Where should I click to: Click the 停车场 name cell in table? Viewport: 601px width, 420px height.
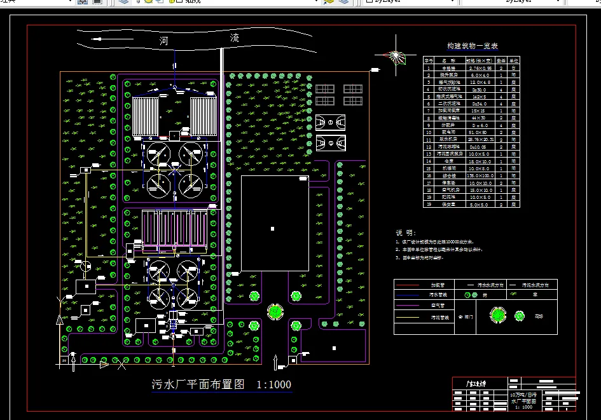tap(449, 183)
